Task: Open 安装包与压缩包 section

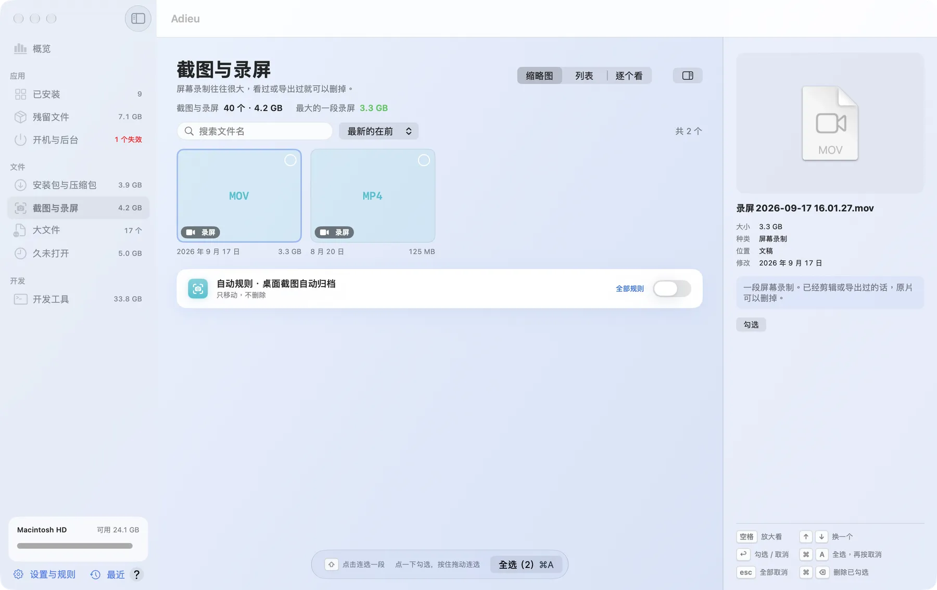Action: coord(78,185)
